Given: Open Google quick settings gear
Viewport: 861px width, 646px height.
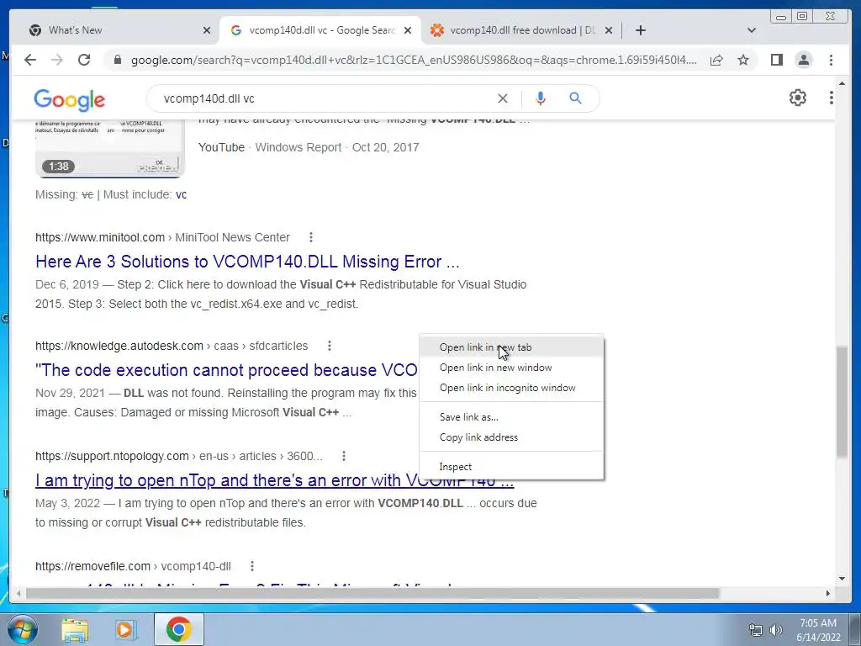Looking at the screenshot, I should click(x=798, y=98).
